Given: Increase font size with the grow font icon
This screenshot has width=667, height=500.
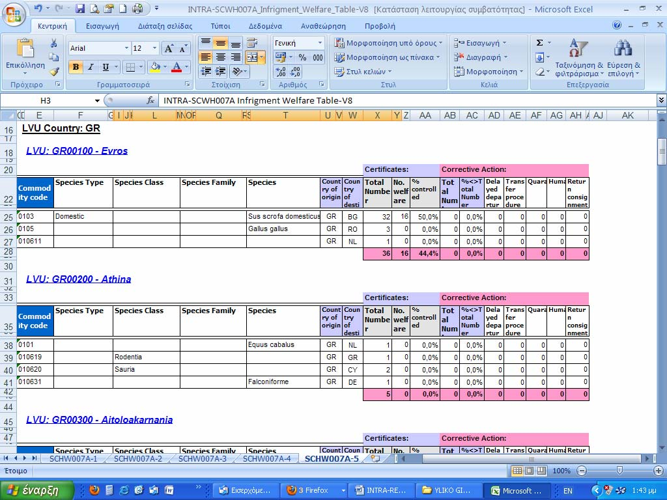Looking at the screenshot, I should pyautogui.click(x=169, y=48).
